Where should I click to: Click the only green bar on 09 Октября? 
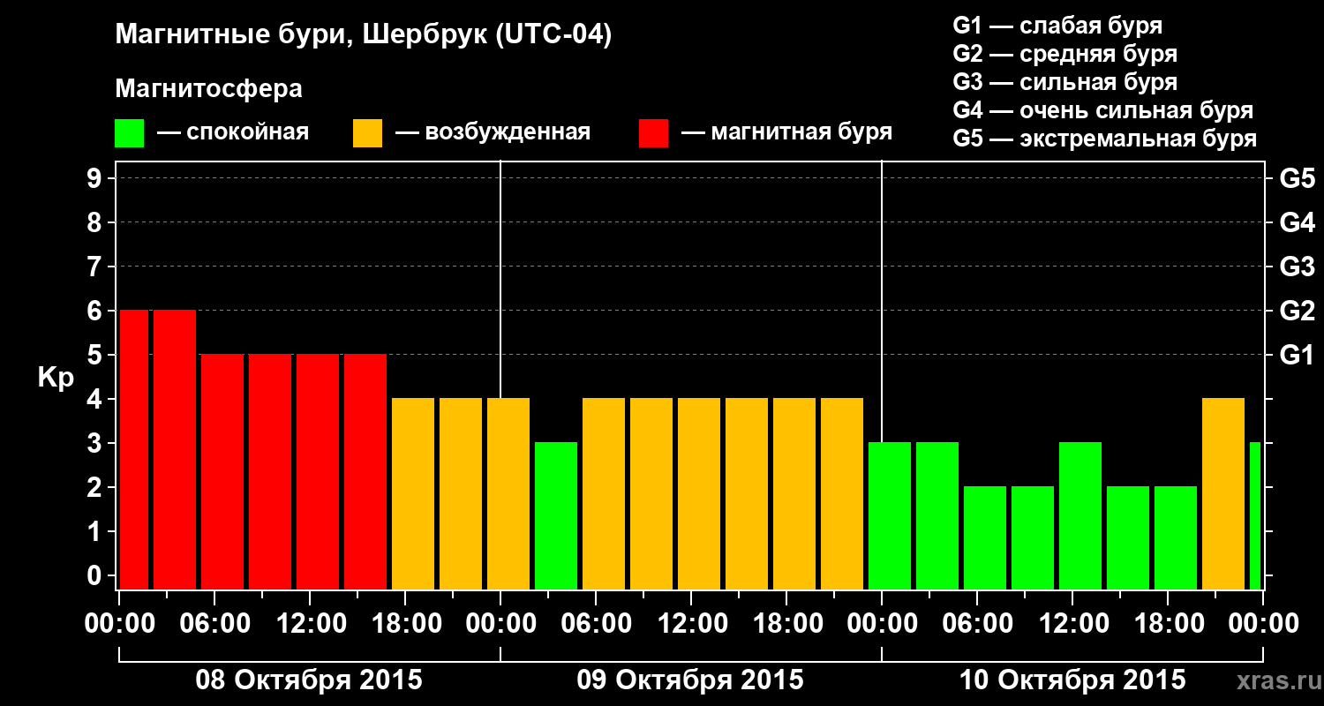[x=556, y=516]
